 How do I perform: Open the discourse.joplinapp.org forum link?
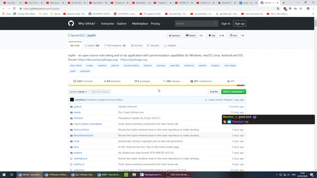click(98, 60)
